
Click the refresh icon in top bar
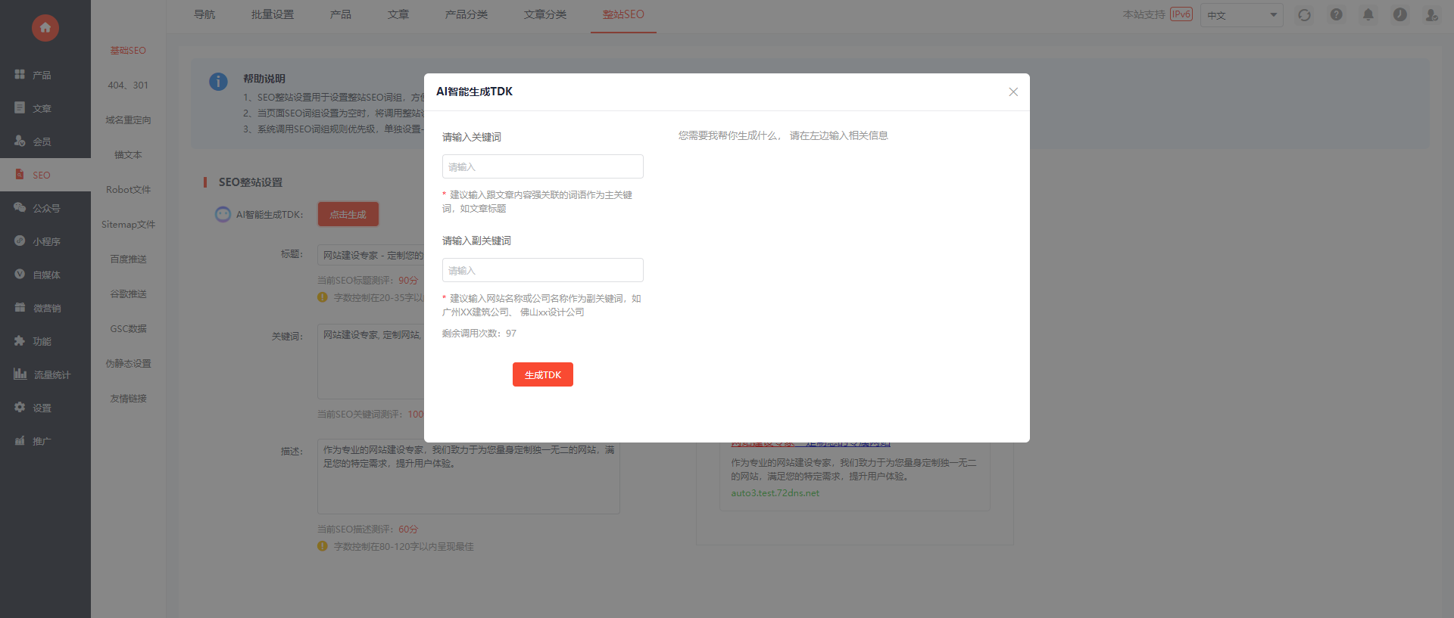tap(1304, 14)
